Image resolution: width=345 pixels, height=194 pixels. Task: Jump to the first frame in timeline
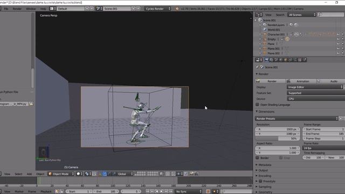tap(147, 192)
